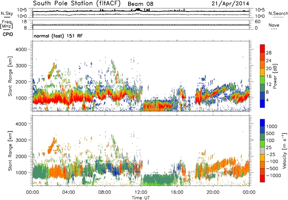This screenshot has width=288, height=200.
Task: Click the 'Nave' legend label
Action: tap(274, 25)
